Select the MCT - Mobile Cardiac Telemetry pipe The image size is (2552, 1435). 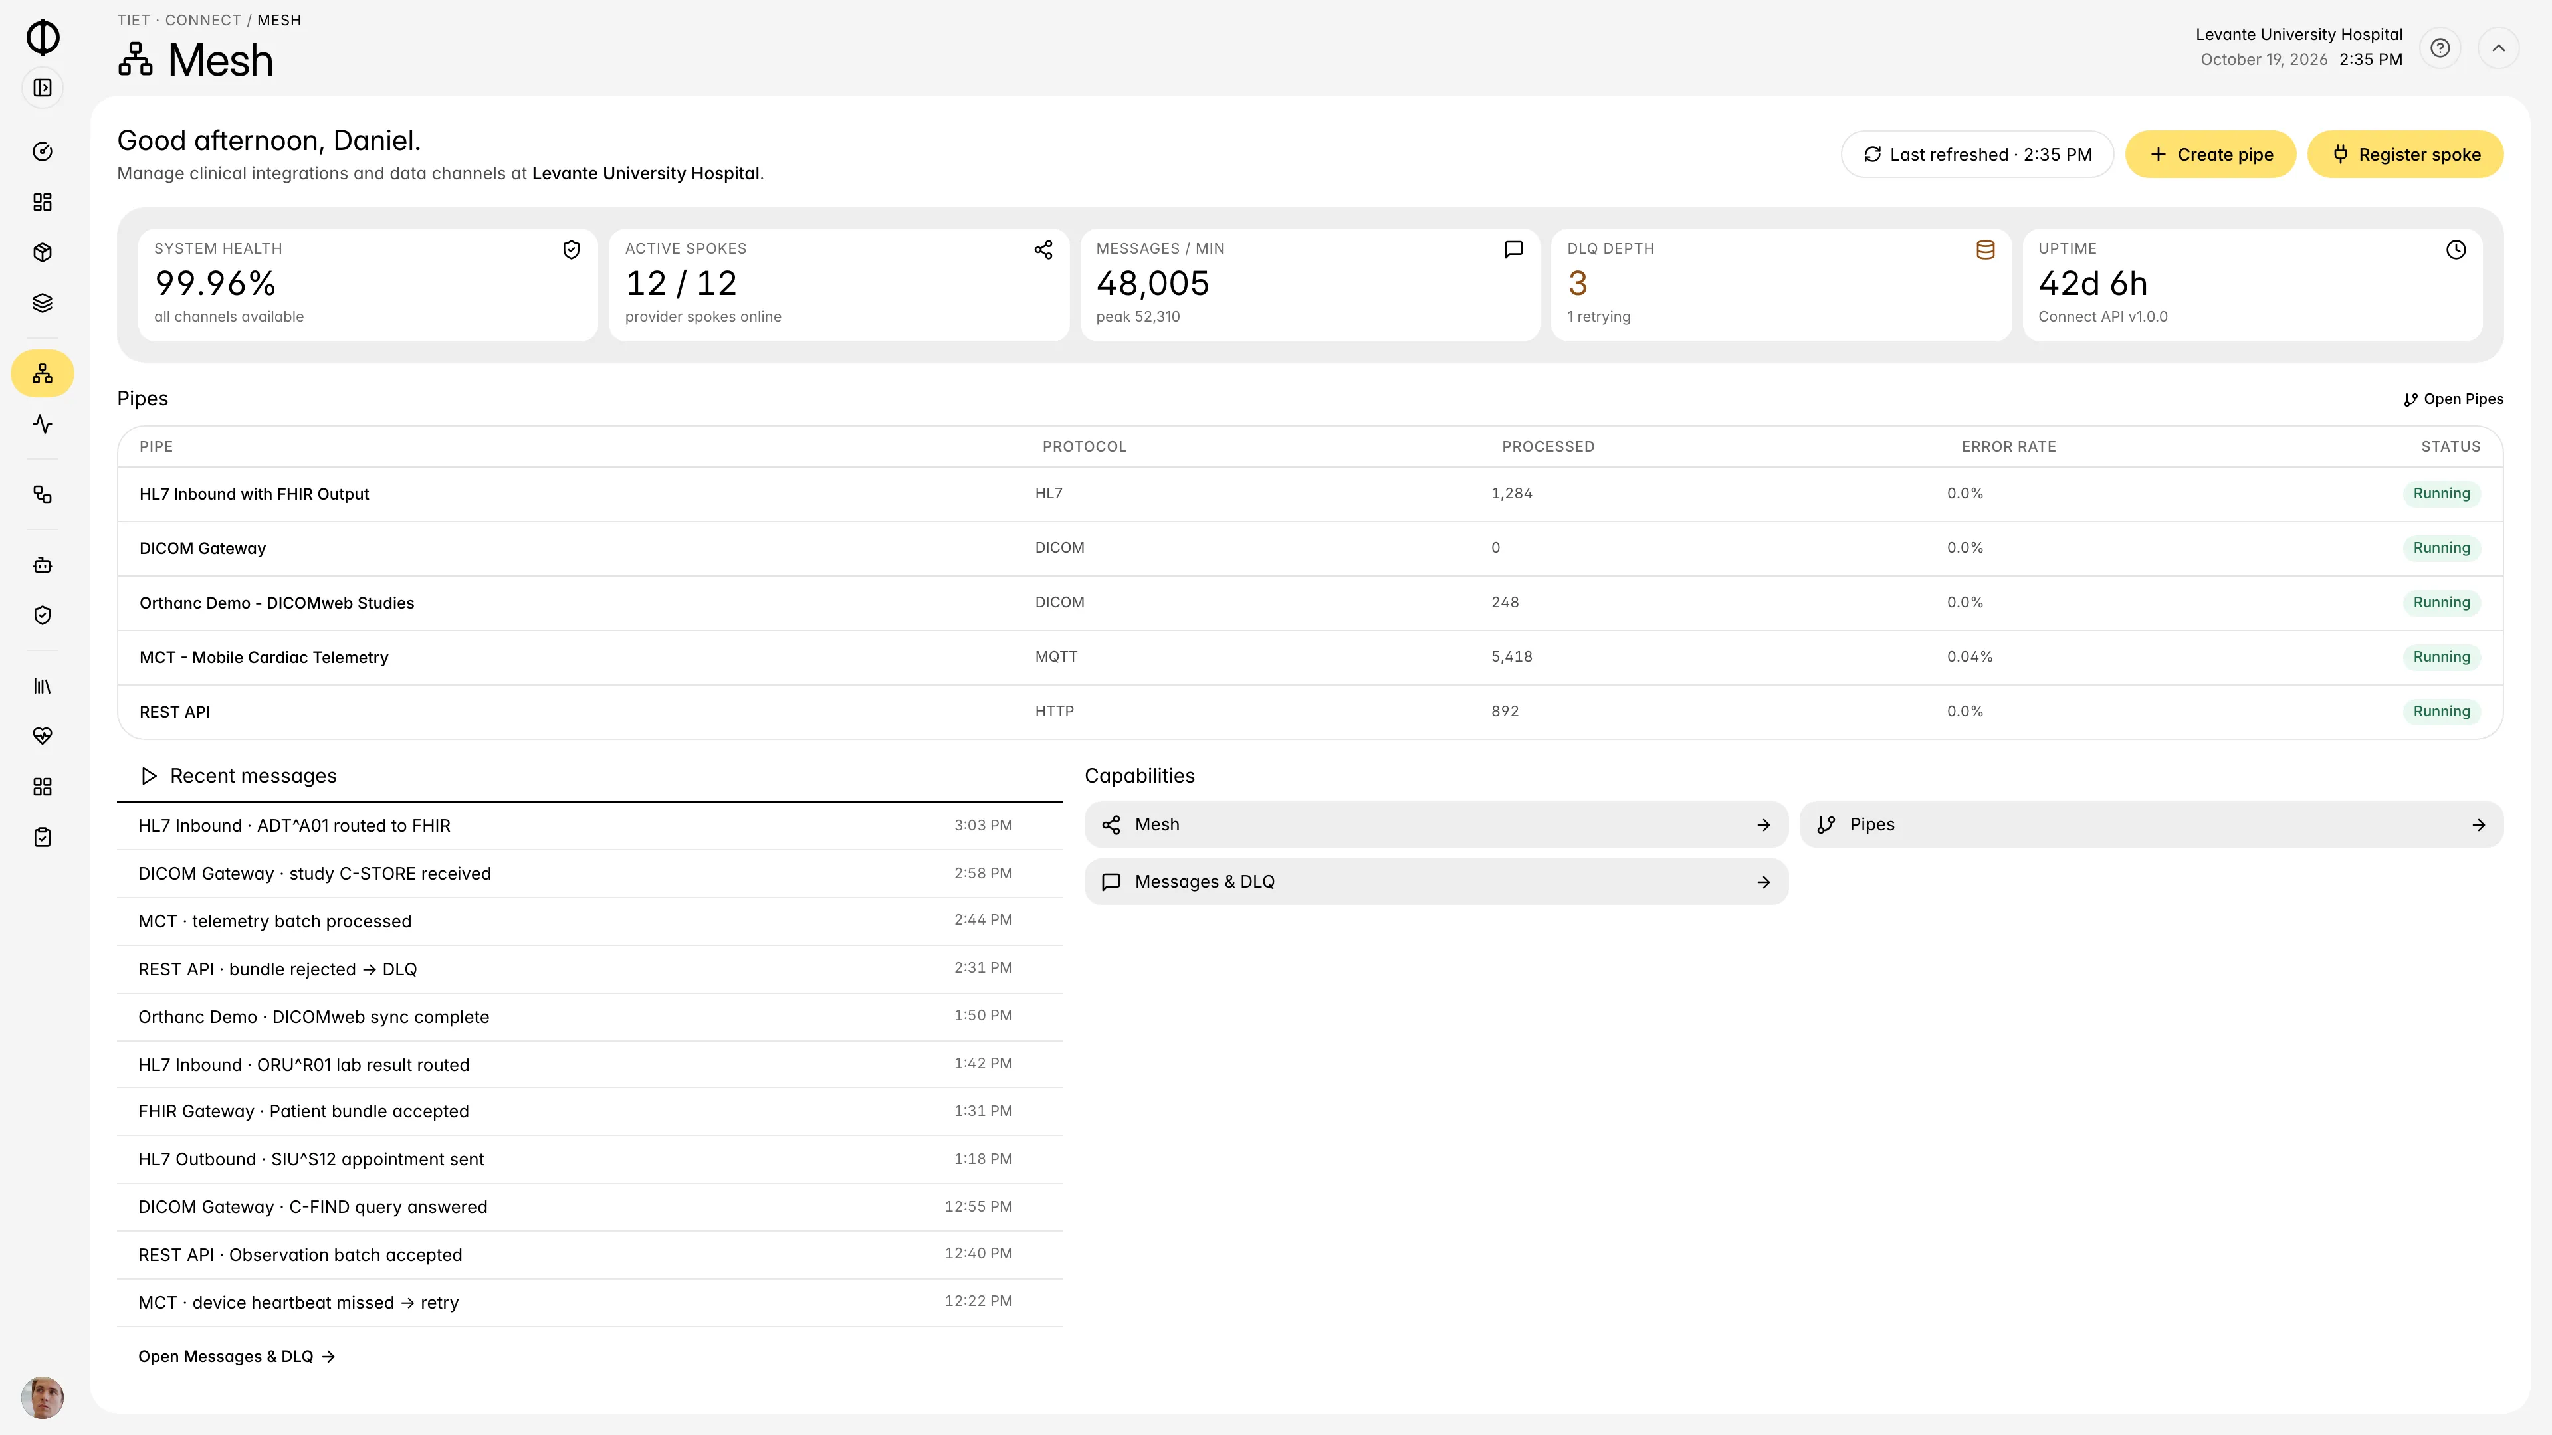click(x=1310, y=658)
